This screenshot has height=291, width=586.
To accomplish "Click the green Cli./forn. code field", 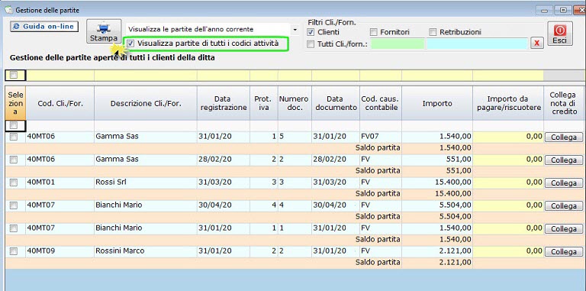I will point(398,44).
